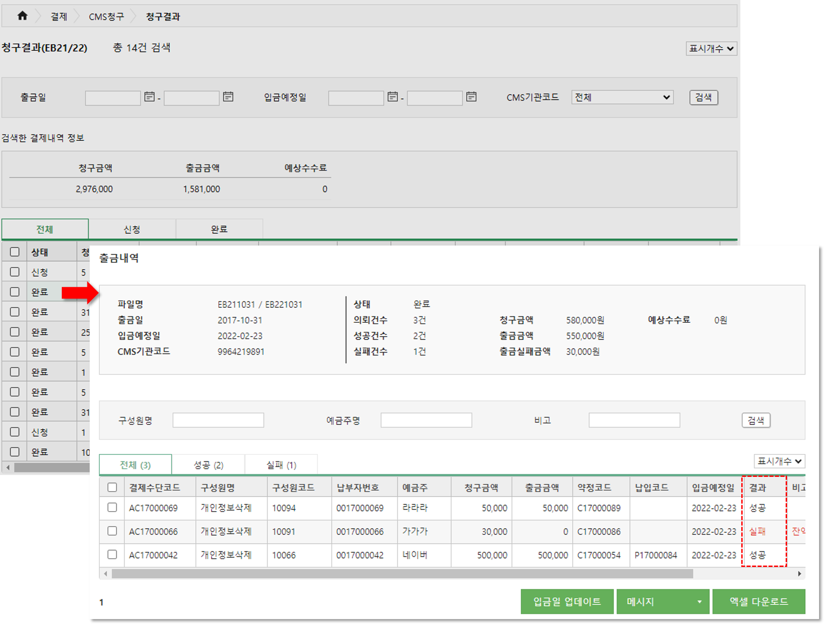Click 실패 result in row AC17000066

tap(757, 531)
